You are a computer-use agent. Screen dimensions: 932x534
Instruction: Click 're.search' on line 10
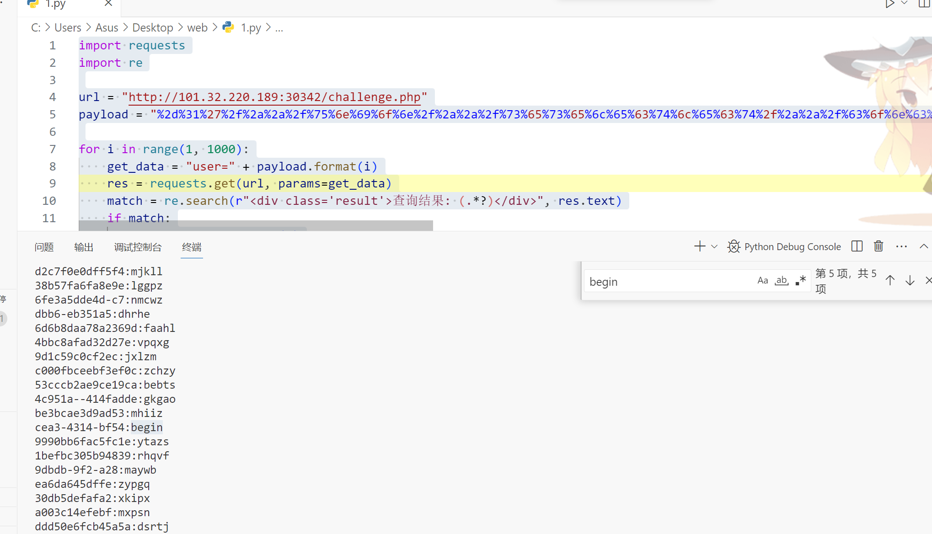(x=196, y=201)
